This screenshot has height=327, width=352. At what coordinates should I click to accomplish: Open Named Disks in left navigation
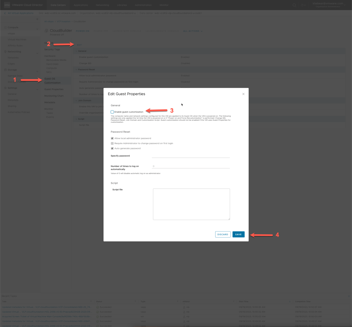click(15, 76)
